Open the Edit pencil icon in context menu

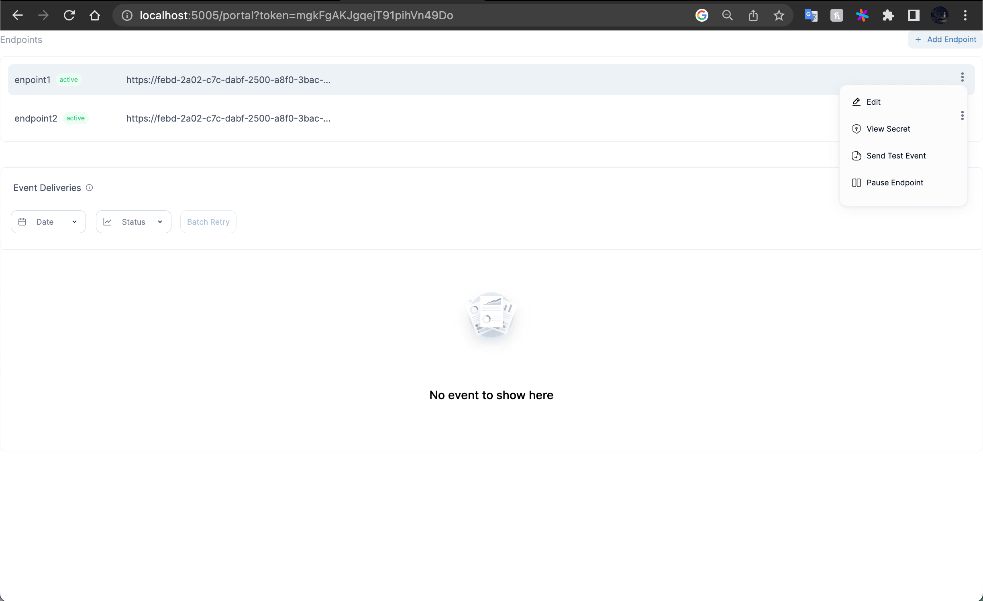tap(857, 102)
